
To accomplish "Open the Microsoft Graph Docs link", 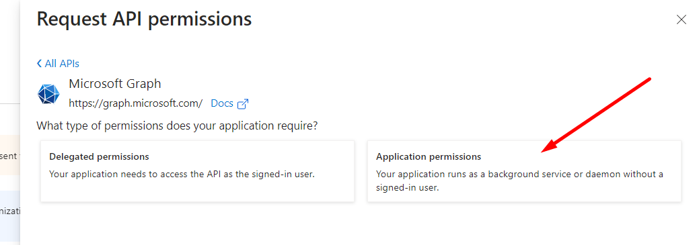I will pos(222,103).
